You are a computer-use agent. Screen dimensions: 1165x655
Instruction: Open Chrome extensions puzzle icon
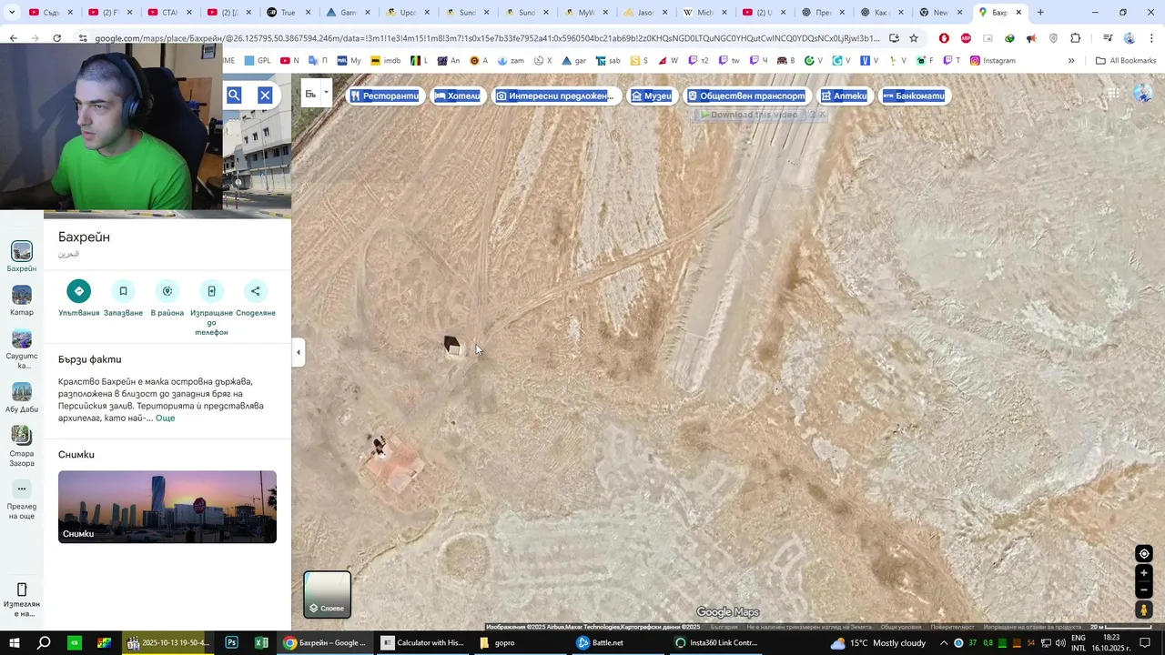pos(1076,38)
